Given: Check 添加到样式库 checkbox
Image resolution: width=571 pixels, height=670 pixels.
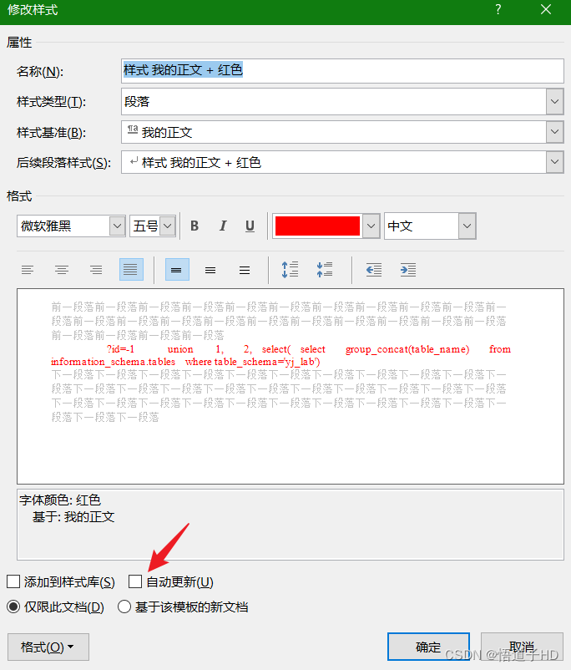Looking at the screenshot, I should pyautogui.click(x=13, y=581).
